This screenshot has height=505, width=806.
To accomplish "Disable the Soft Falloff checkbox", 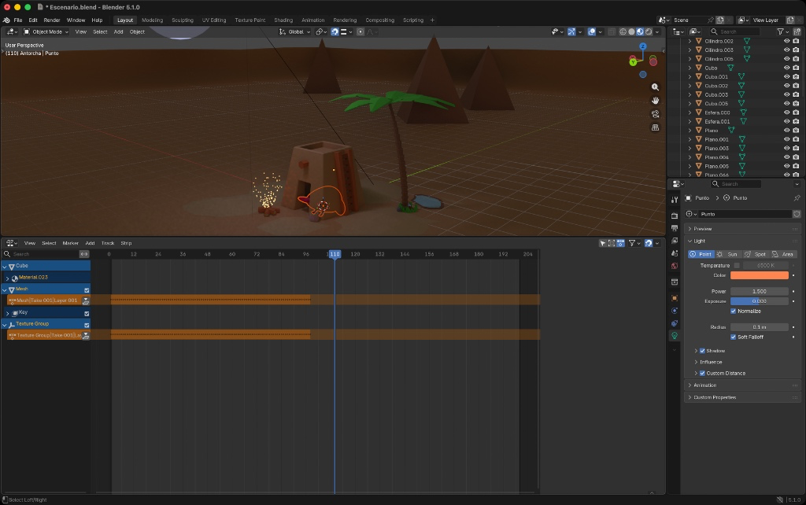I will coord(734,337).
